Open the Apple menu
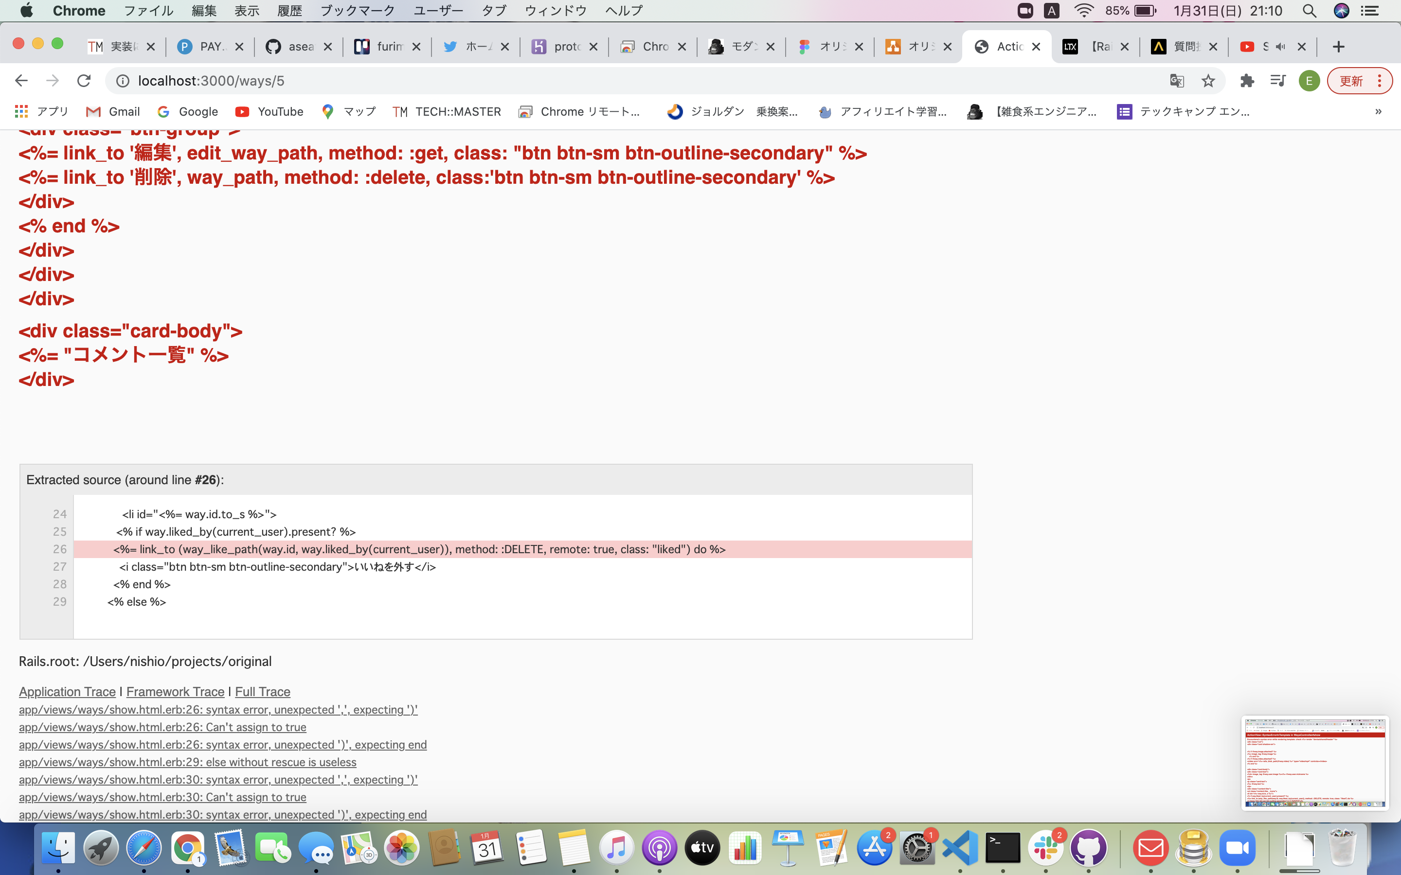The image size is (1401, 875). tap(27, 10)
